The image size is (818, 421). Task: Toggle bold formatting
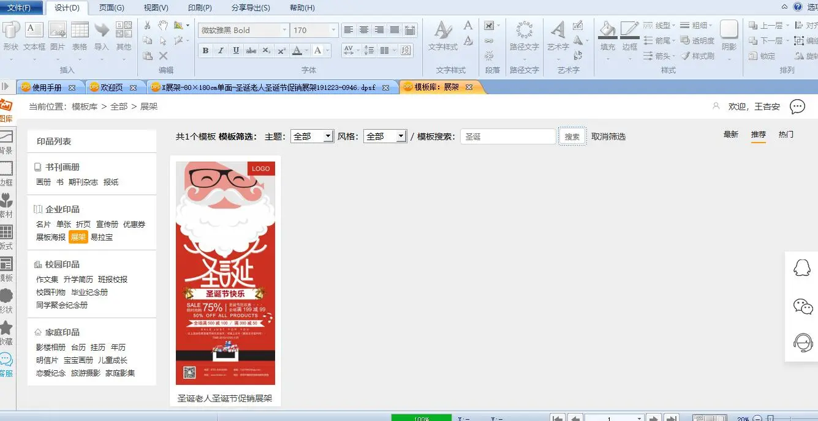point(206,51)
